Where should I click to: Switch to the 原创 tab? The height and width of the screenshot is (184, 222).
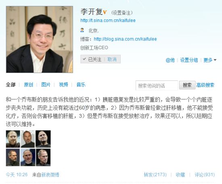[29, 85]
